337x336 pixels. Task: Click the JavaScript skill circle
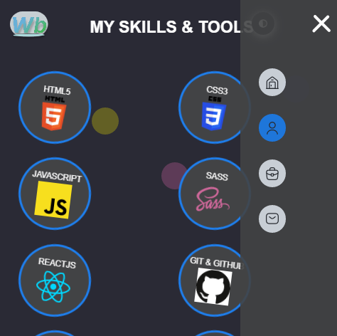click(55, 194)
